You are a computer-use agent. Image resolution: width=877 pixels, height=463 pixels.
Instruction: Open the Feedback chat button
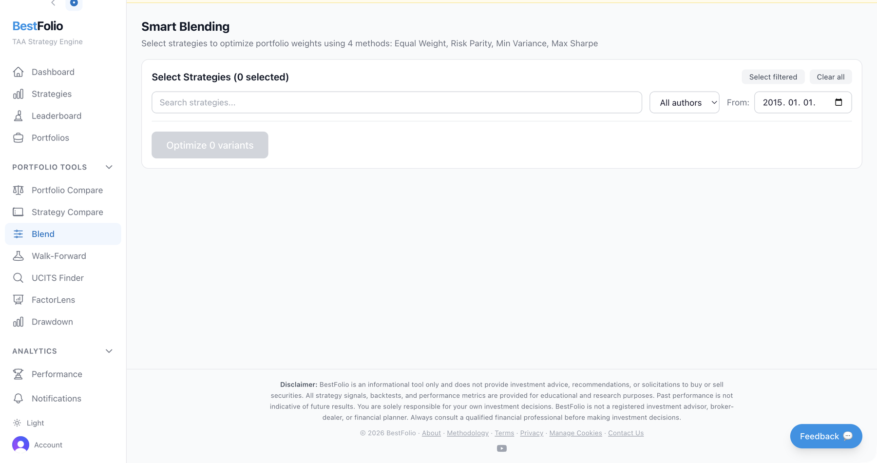[825, 436]
